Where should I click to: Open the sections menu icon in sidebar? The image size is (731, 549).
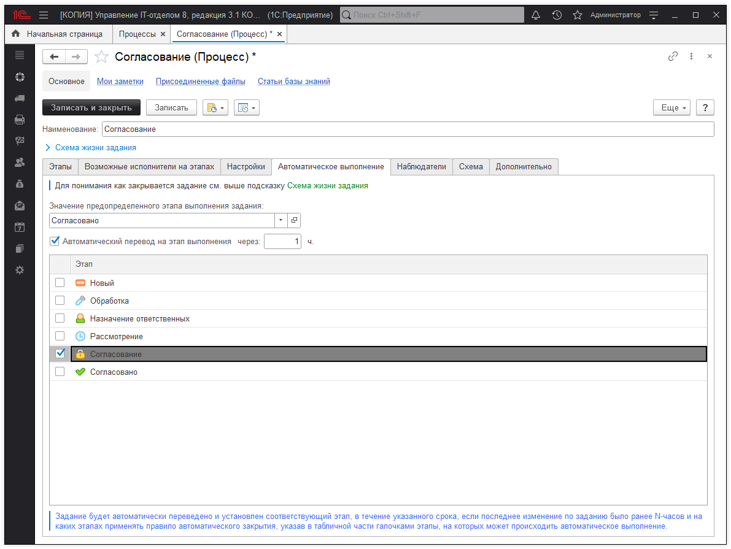(20, 55)
